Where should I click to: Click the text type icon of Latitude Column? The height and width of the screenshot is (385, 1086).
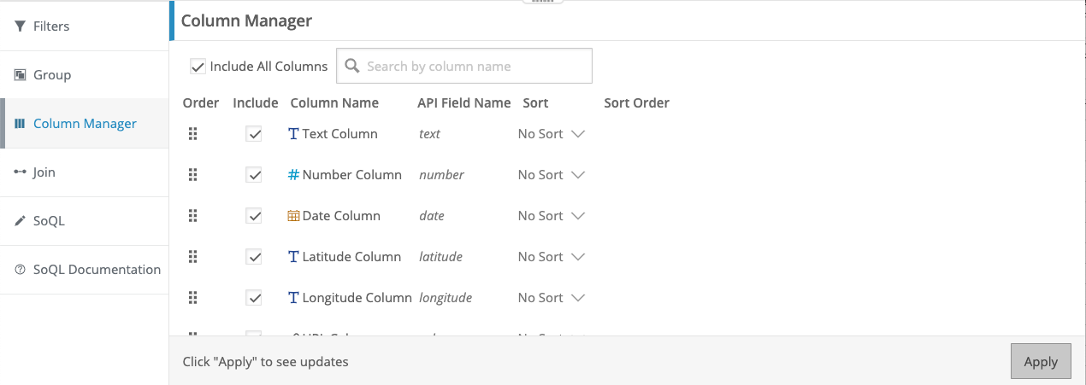293,257
